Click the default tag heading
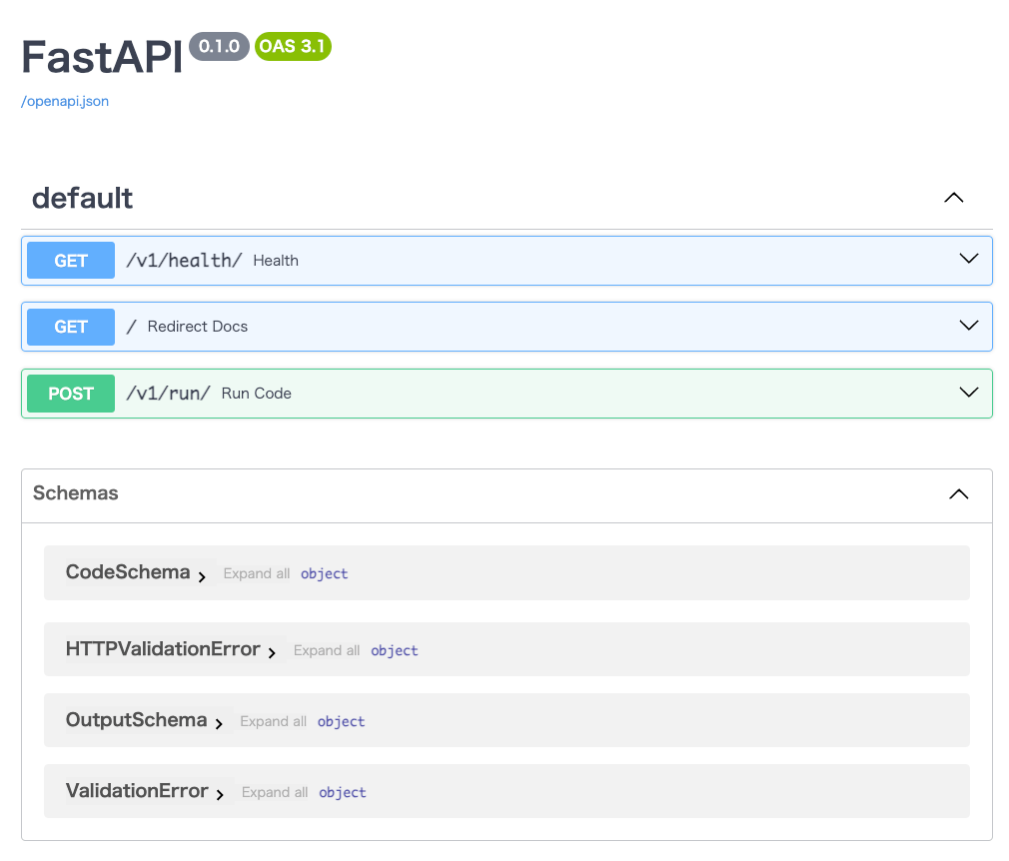1009x861 pixels. tap(82, 198)
